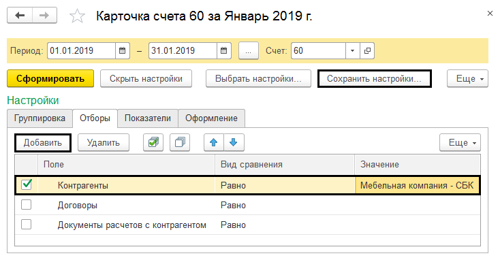Move the filter row down with the blue arrow
The height and width of the screenshot is (260, 500).
[234, 142]
